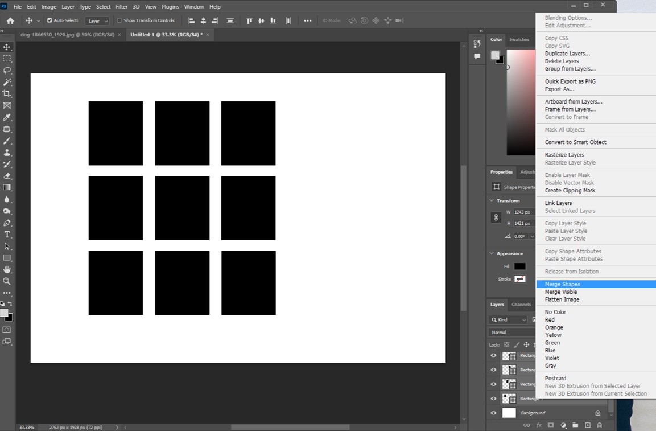The image size is (656, 431).
Task: Select the Crop tool
Action: pos(7,94)
